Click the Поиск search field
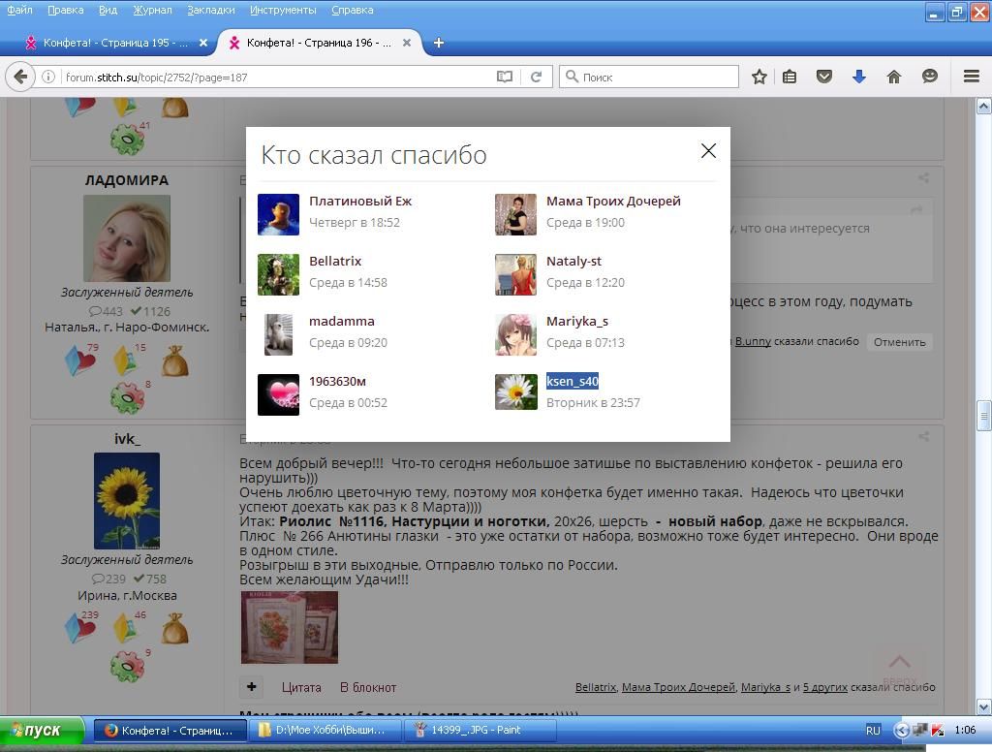This screenshot has width=992, height=752. pyautogui.click(x=657, y=77)
